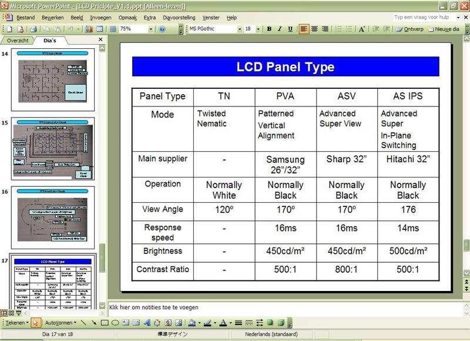Open the Opmaak menu
The width and height of the screenshot is (470, 341).
click(x=127, y=18)
